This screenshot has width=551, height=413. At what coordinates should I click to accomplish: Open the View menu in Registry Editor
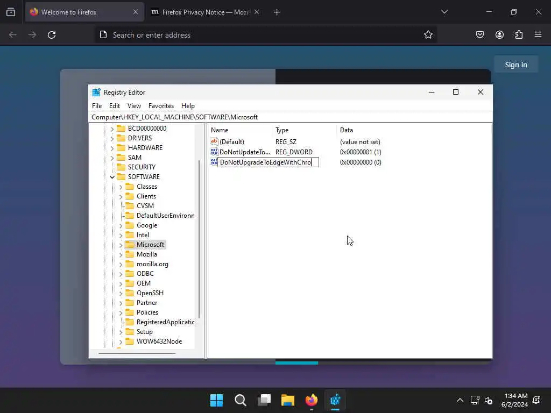[134, 106]
